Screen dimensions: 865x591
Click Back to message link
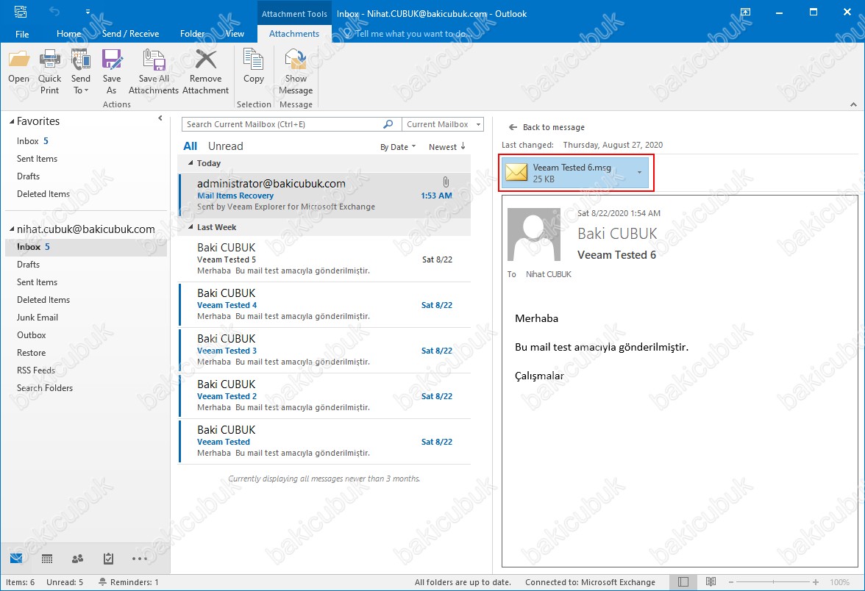546,127
